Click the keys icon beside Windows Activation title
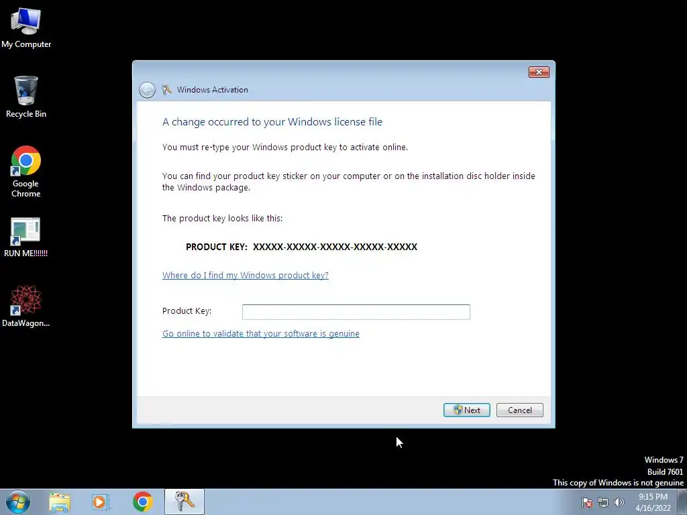687x515 pixels. click(166, 90)
